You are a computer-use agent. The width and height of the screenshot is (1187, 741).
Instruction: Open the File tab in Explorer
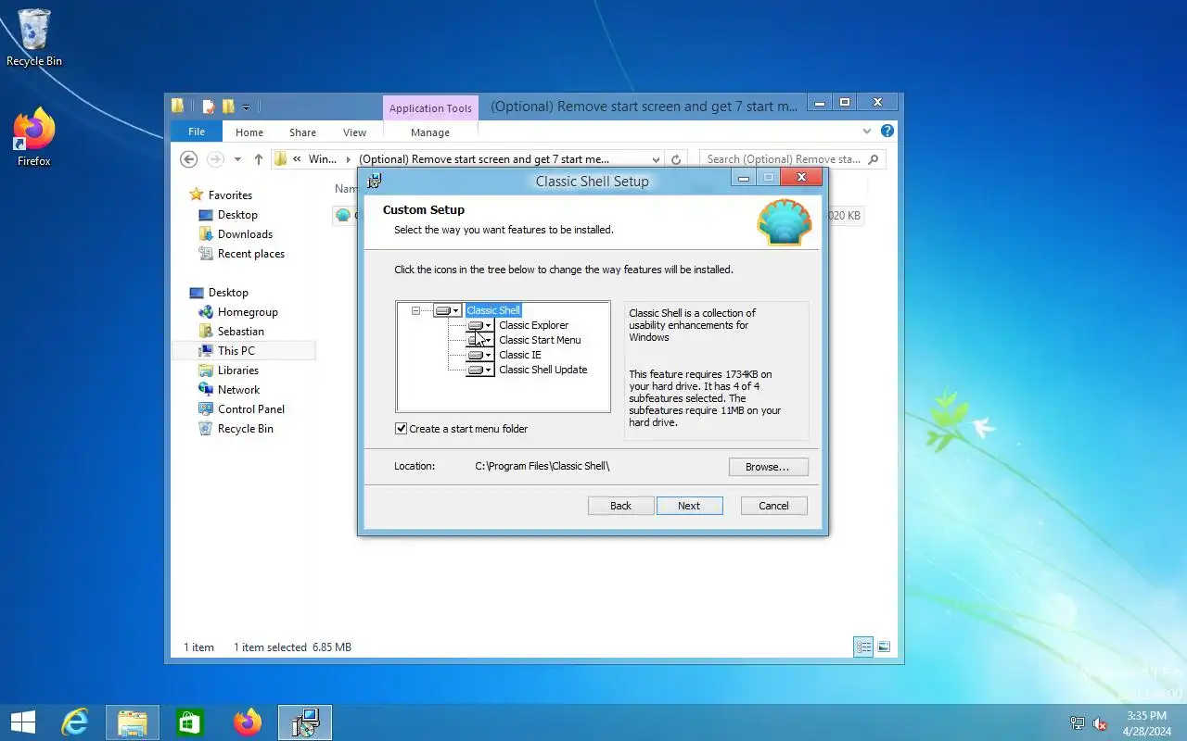[x=197, y=132]
